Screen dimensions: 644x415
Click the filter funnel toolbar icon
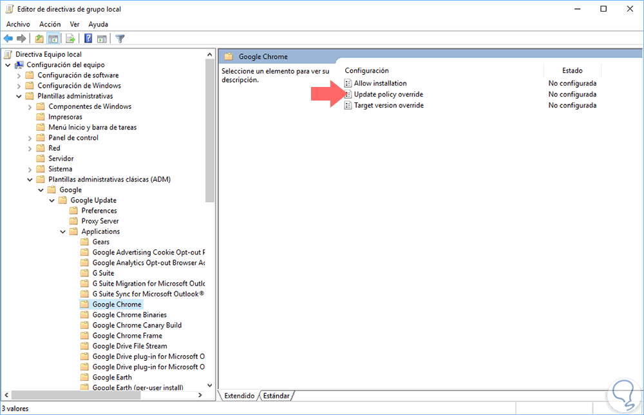click(120, 39)
